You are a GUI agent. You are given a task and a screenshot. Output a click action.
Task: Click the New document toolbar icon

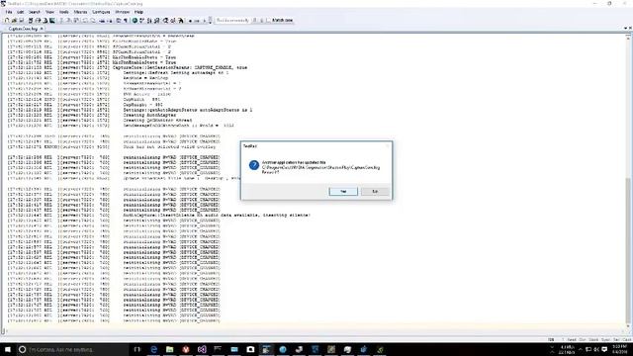point(7,20)
